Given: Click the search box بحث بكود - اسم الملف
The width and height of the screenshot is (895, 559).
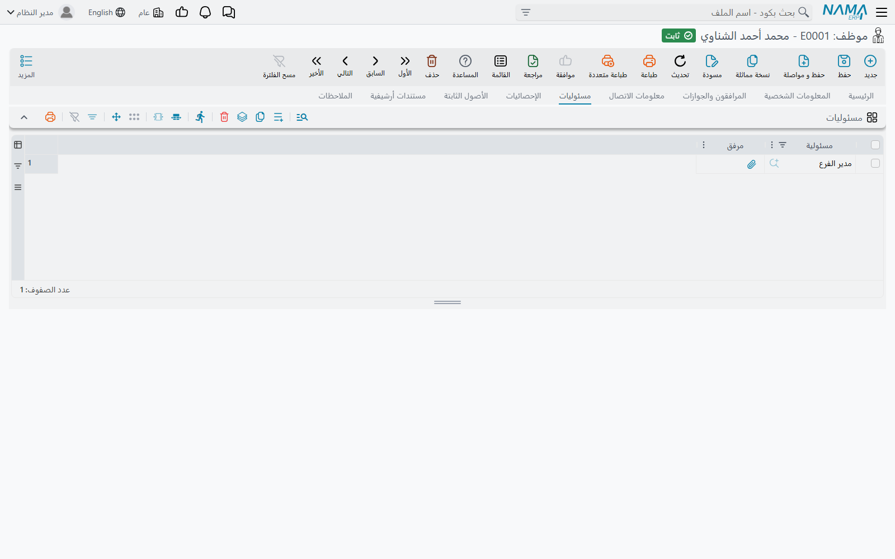Looking at the screenshot, I should point(664,12).
